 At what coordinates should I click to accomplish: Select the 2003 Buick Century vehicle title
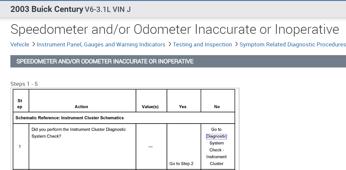[x=47, y=9]
